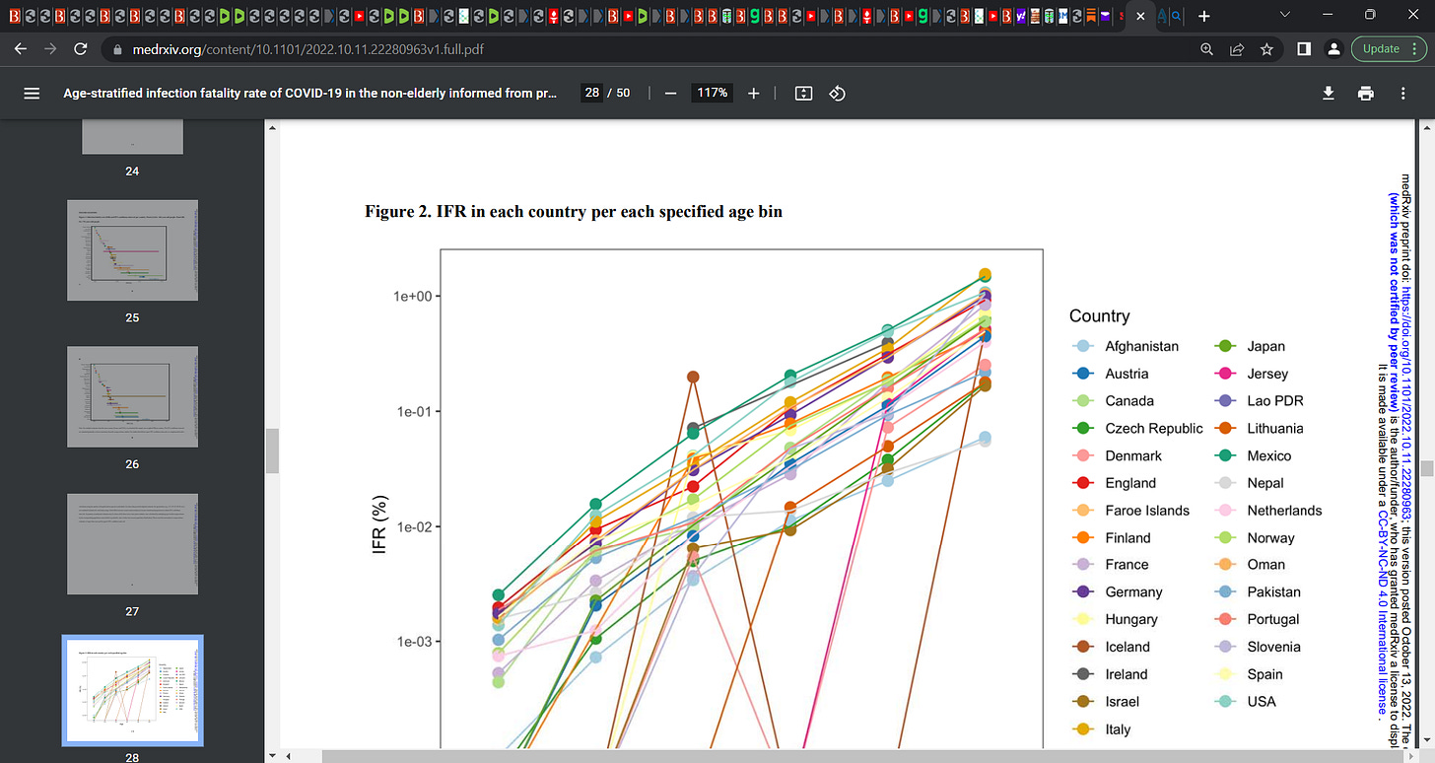Viewport: 1435px width, 763px height.
Task: Click the 'Mexico' legend label
Action: click(x=1268, y=455)
